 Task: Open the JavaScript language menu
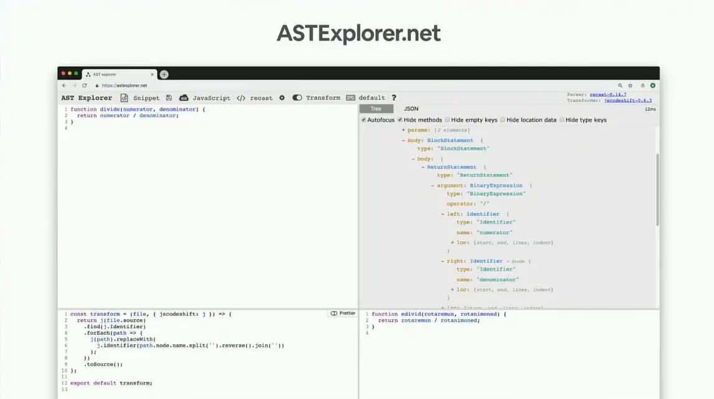coord(211,98)
